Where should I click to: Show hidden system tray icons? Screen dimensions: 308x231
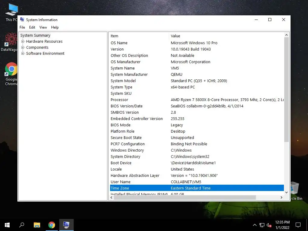click(x=254, y=225)
